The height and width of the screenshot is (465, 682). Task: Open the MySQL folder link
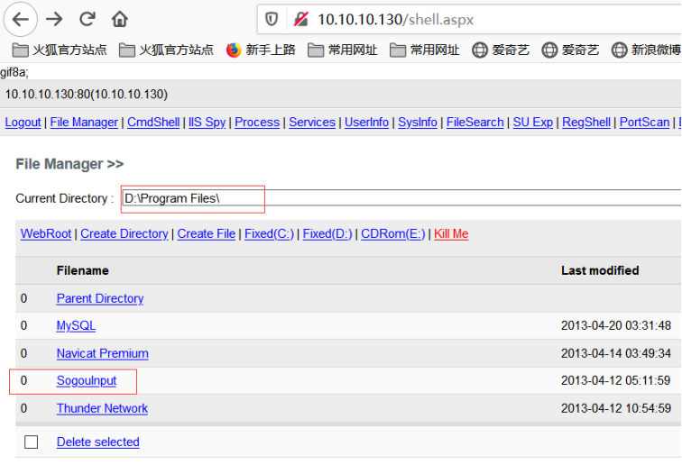pyautogui.click(x=76, y=326)
